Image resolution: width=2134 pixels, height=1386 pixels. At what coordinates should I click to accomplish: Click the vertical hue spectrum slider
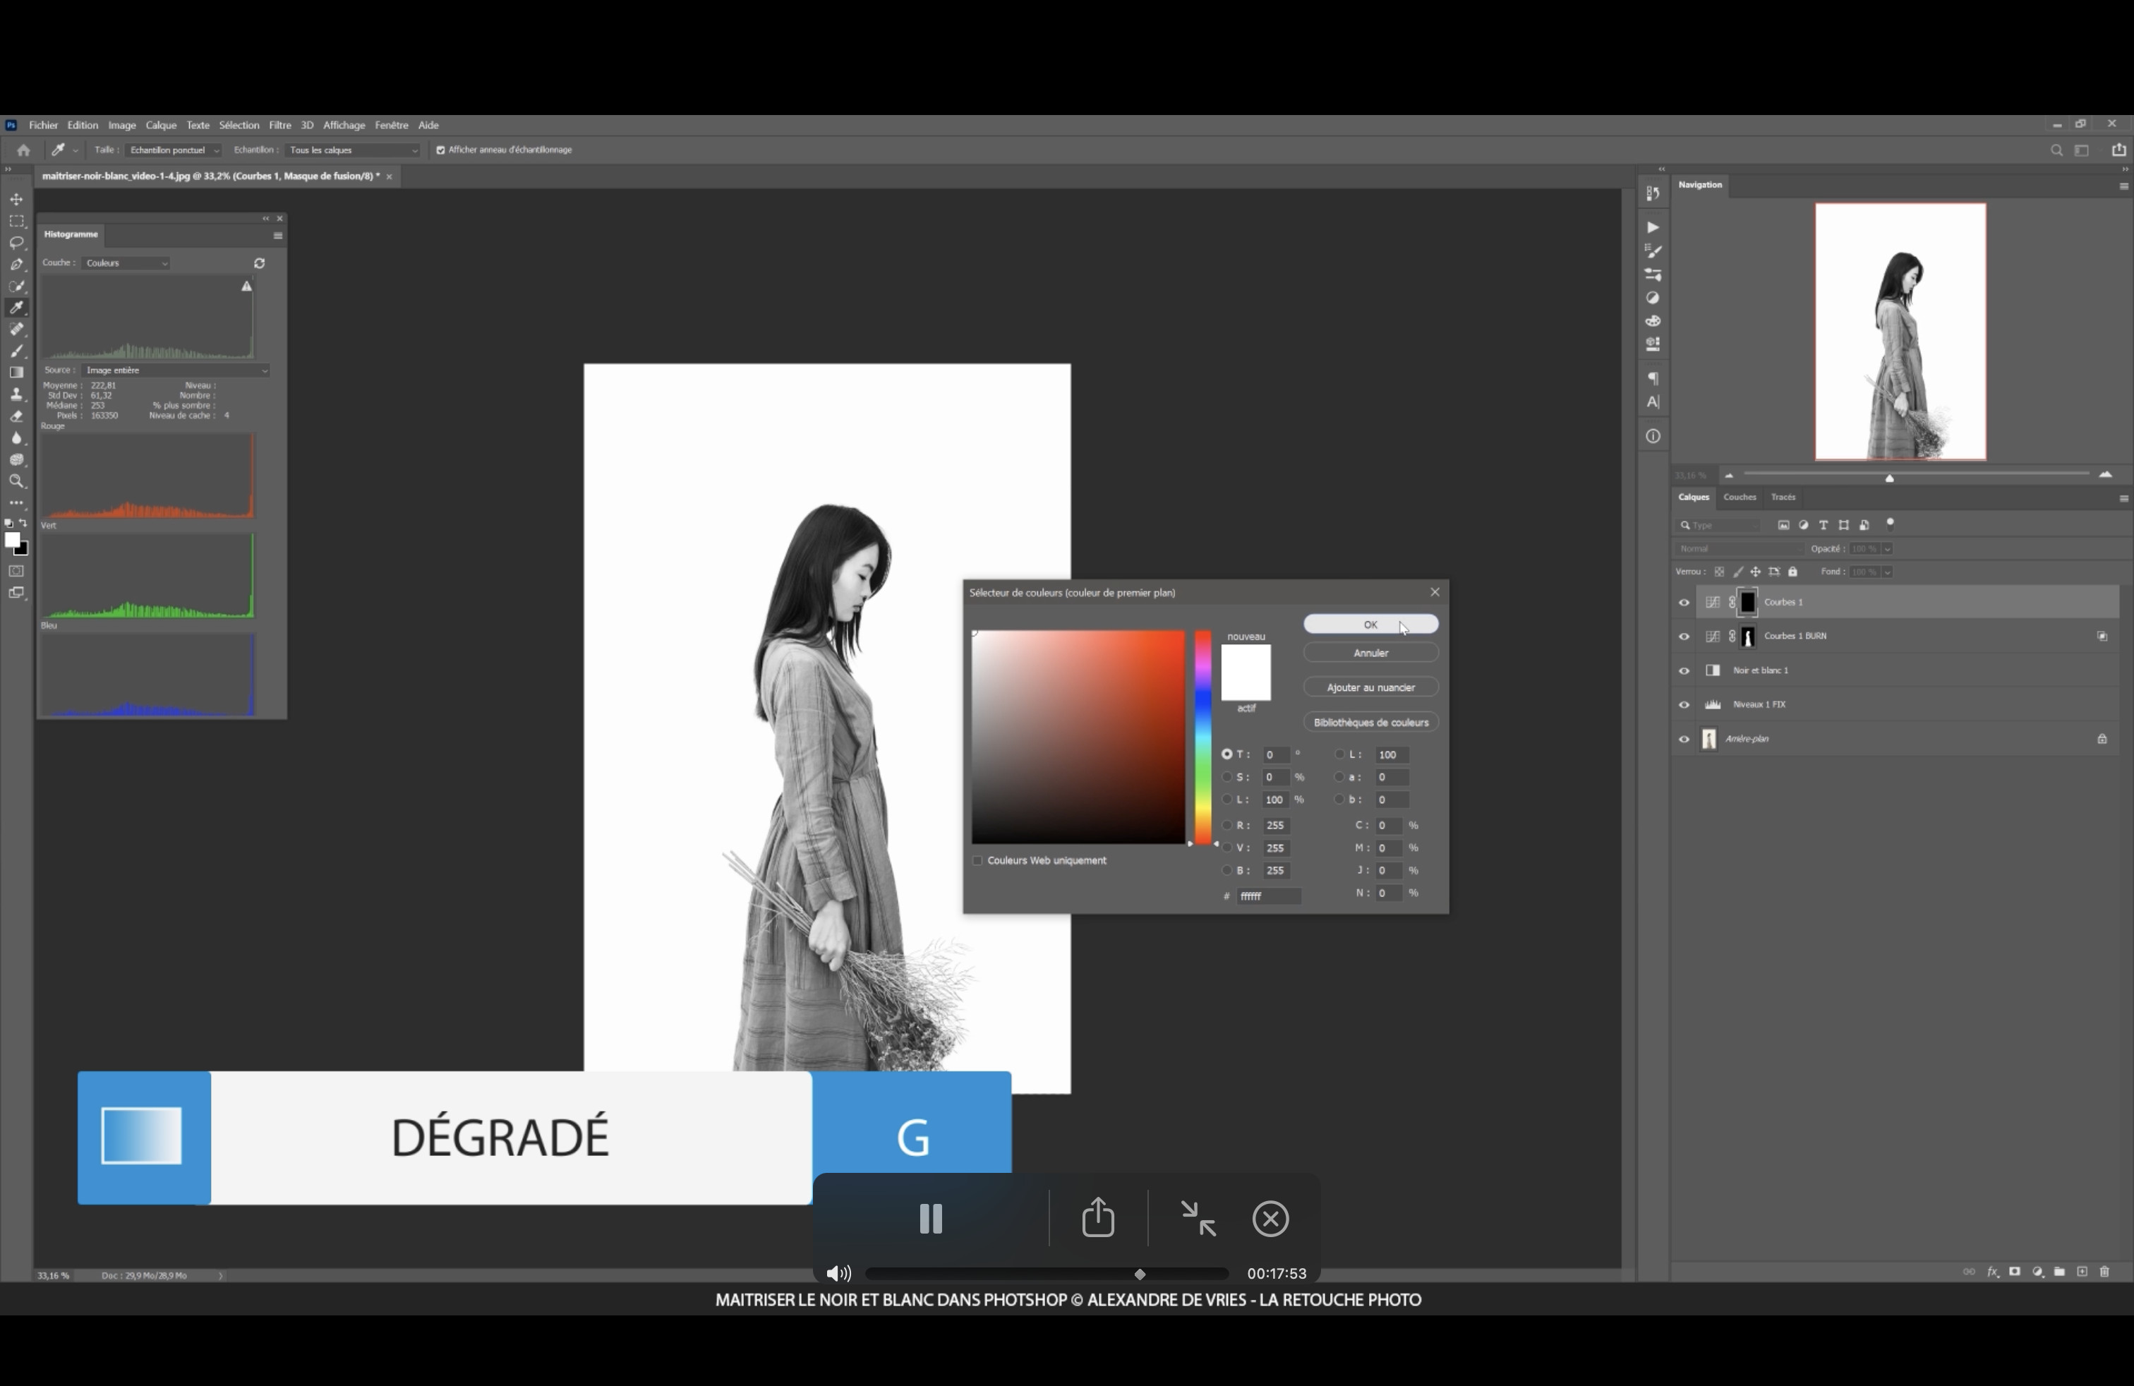click(1202, 735)
